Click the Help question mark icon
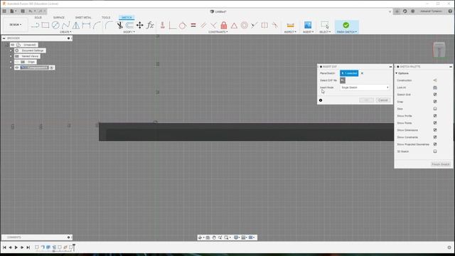 click(x=450, y=11)
